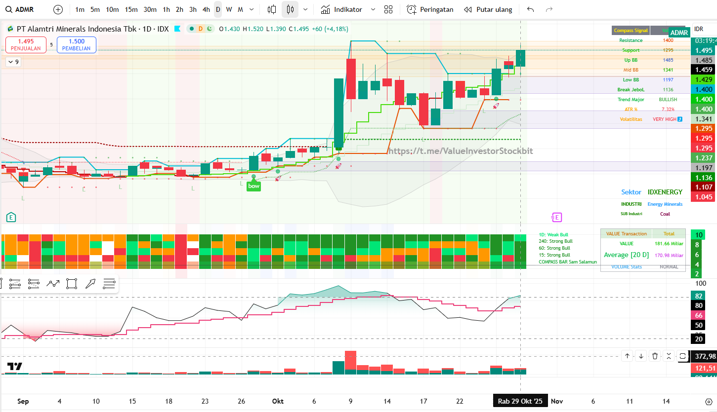Image resolution: width=717 pixels, height=412 pixels.
Task: Expand the timeframe list dropdown arrow
Action: tap(252, 9)
